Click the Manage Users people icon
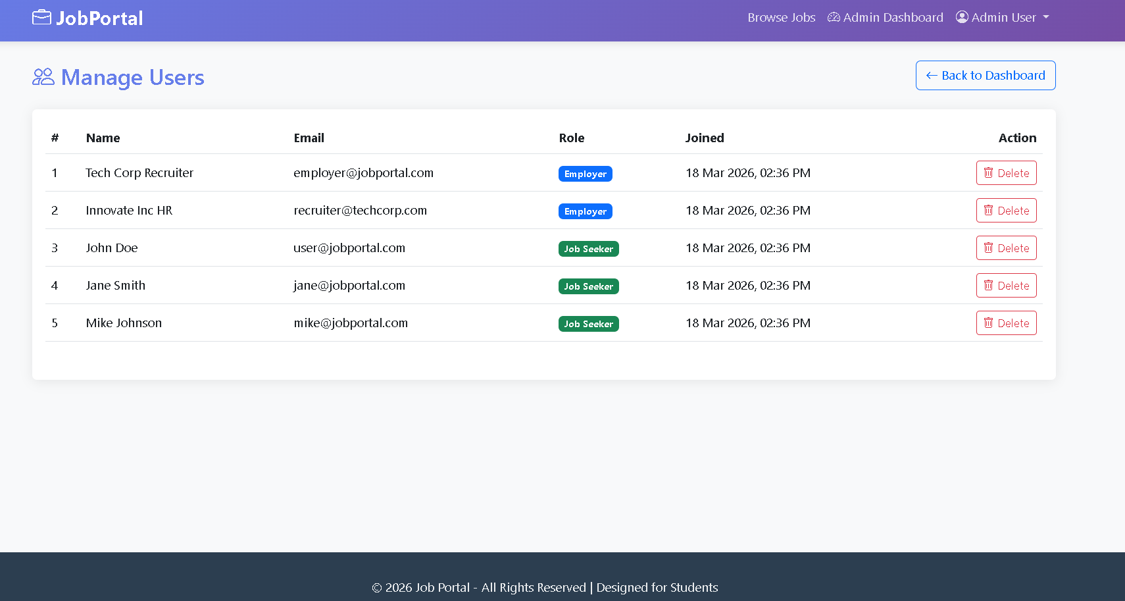 43,77
